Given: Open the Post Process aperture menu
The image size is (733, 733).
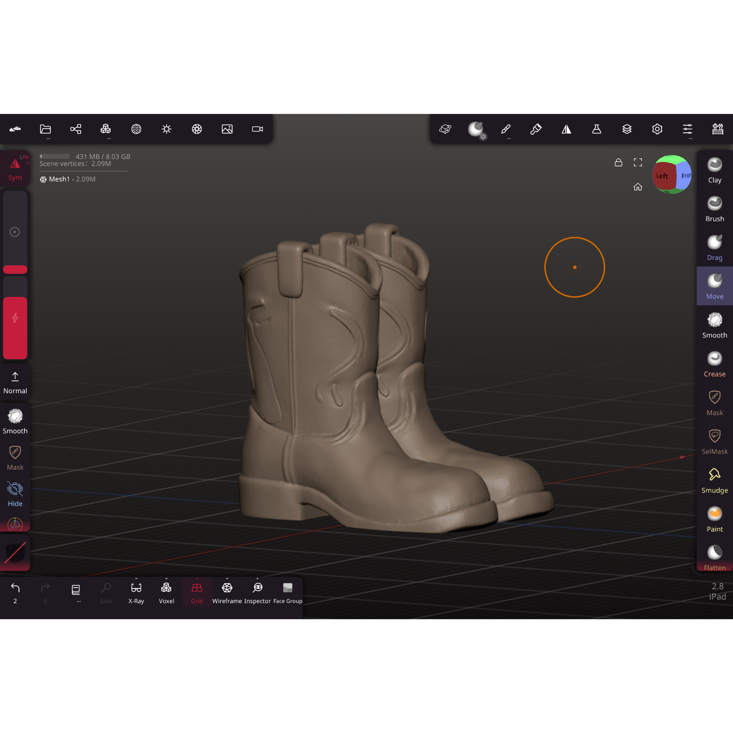Looking at the screenshot, I should 197,129.
